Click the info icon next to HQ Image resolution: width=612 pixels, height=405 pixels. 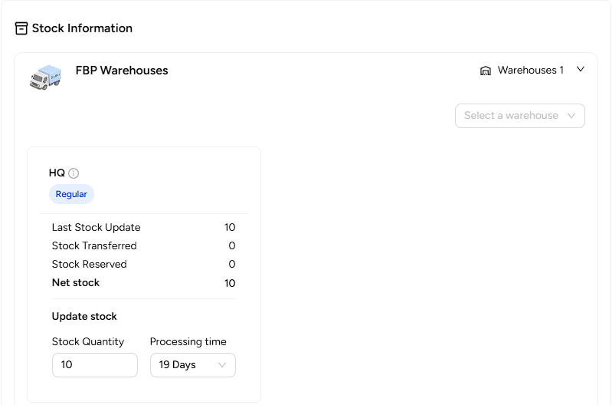click(x=74, y=173)
